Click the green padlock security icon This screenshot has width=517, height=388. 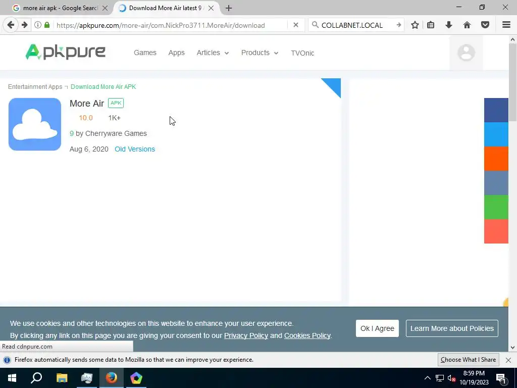click(47, 25)
